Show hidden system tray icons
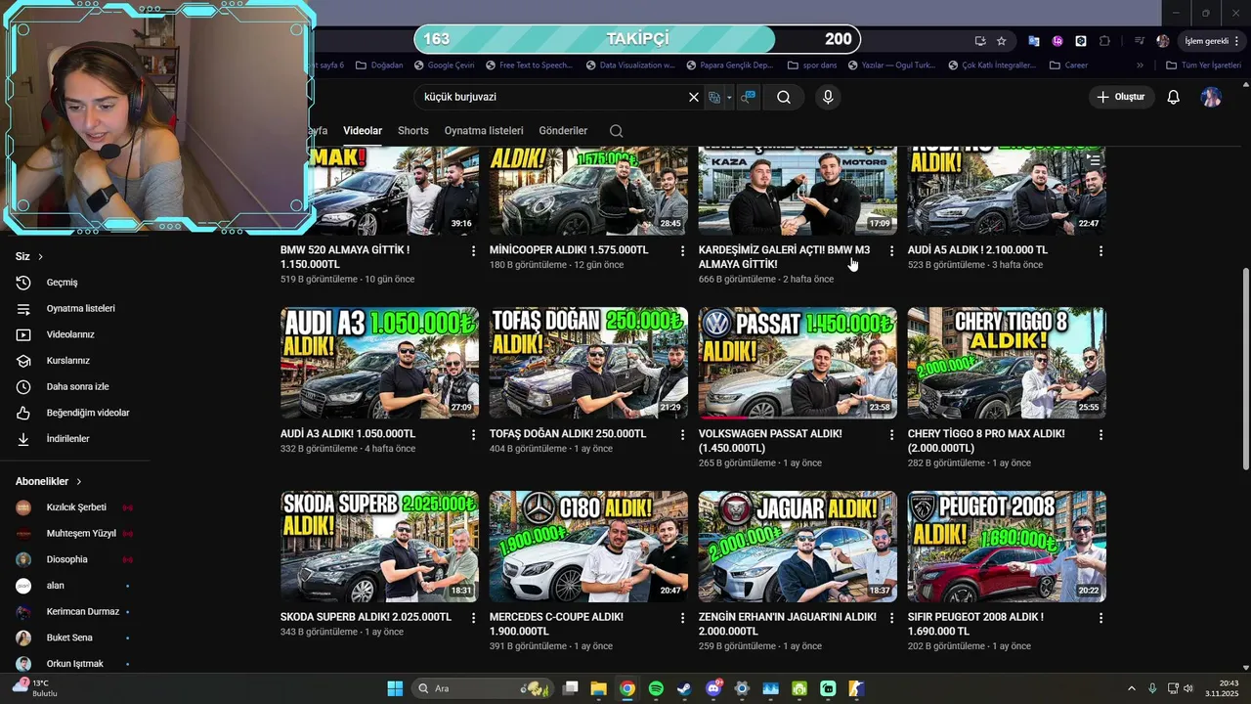The height and width of the screenshot is (704, 1251). click(x=1132, y=688)
